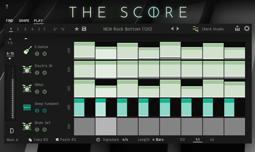Click the Main A label
This screenshot has width=255, height=152.
tap(12, 140)
